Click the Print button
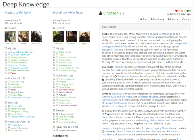The image size is (194, 140). [144, 19]
